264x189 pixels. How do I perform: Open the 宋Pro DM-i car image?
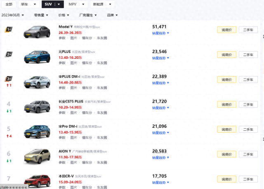click(37, 131)
